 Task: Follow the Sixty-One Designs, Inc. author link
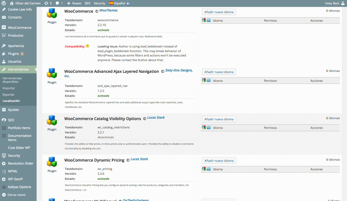click(x=179, y=70)
